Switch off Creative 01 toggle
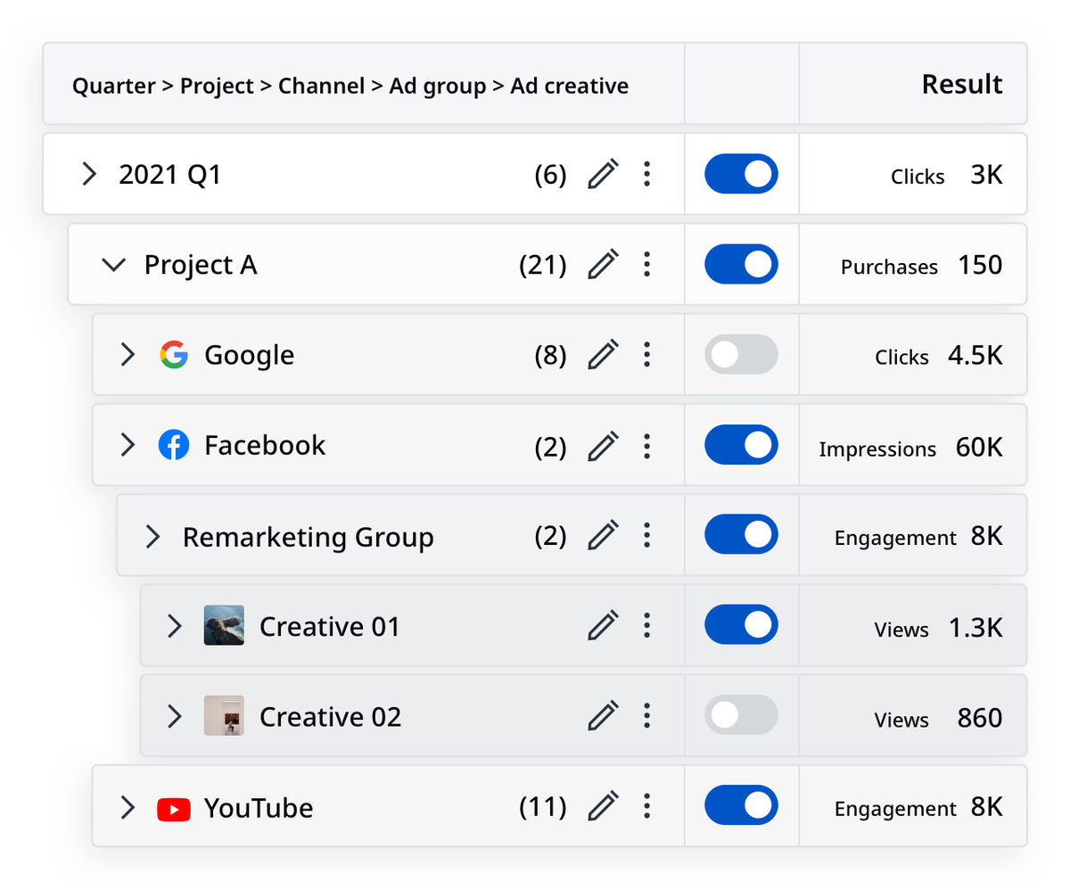1070x890 pixels. (741, 626)
